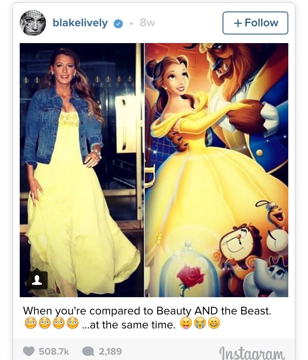The image size is (308, 360).
Task: Click the caption text about Beauty AND the Beast
Action: coord(147,311)
